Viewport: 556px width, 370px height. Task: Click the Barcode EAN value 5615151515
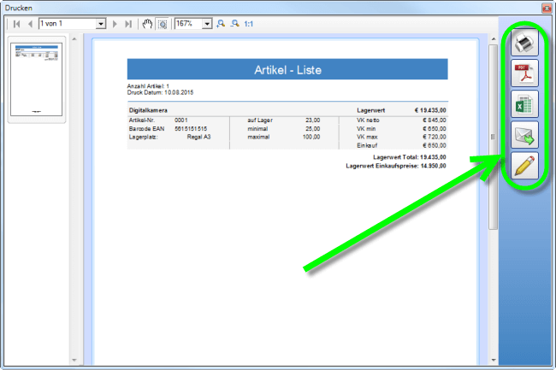[191, 128]
